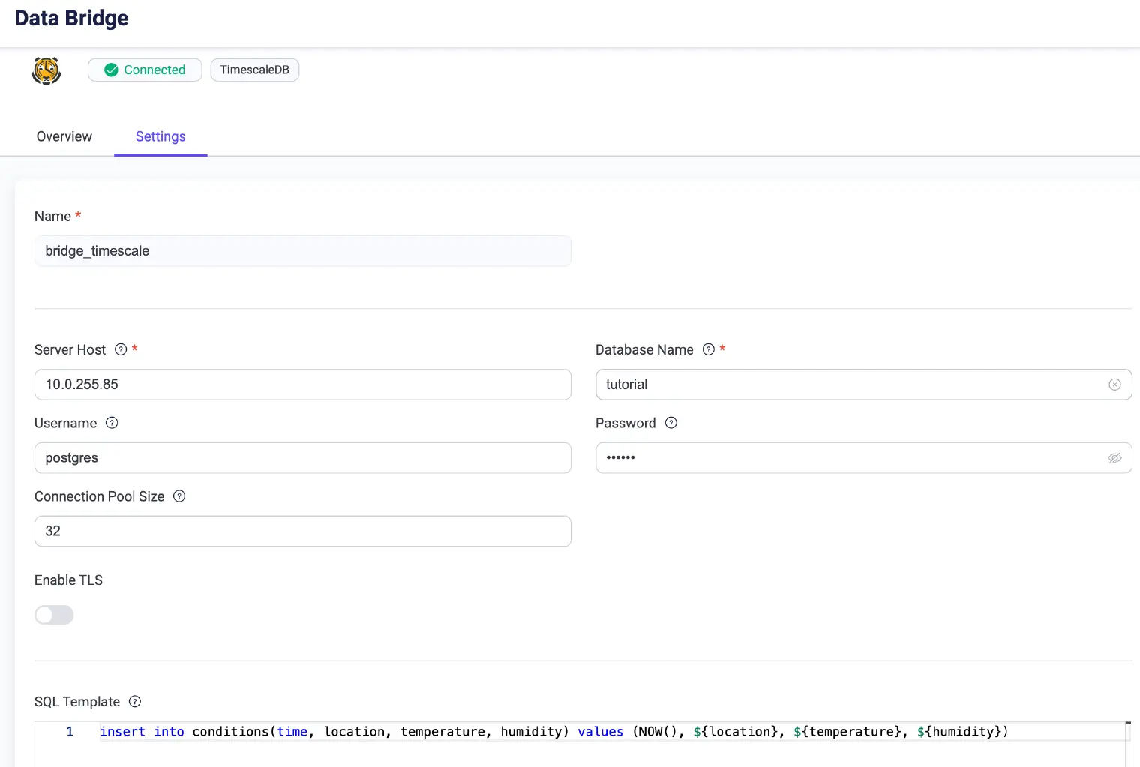This screenshot has height=767, width=1140.
Task: Open Connection Pool Size help icon
Action: pos(179,496)
